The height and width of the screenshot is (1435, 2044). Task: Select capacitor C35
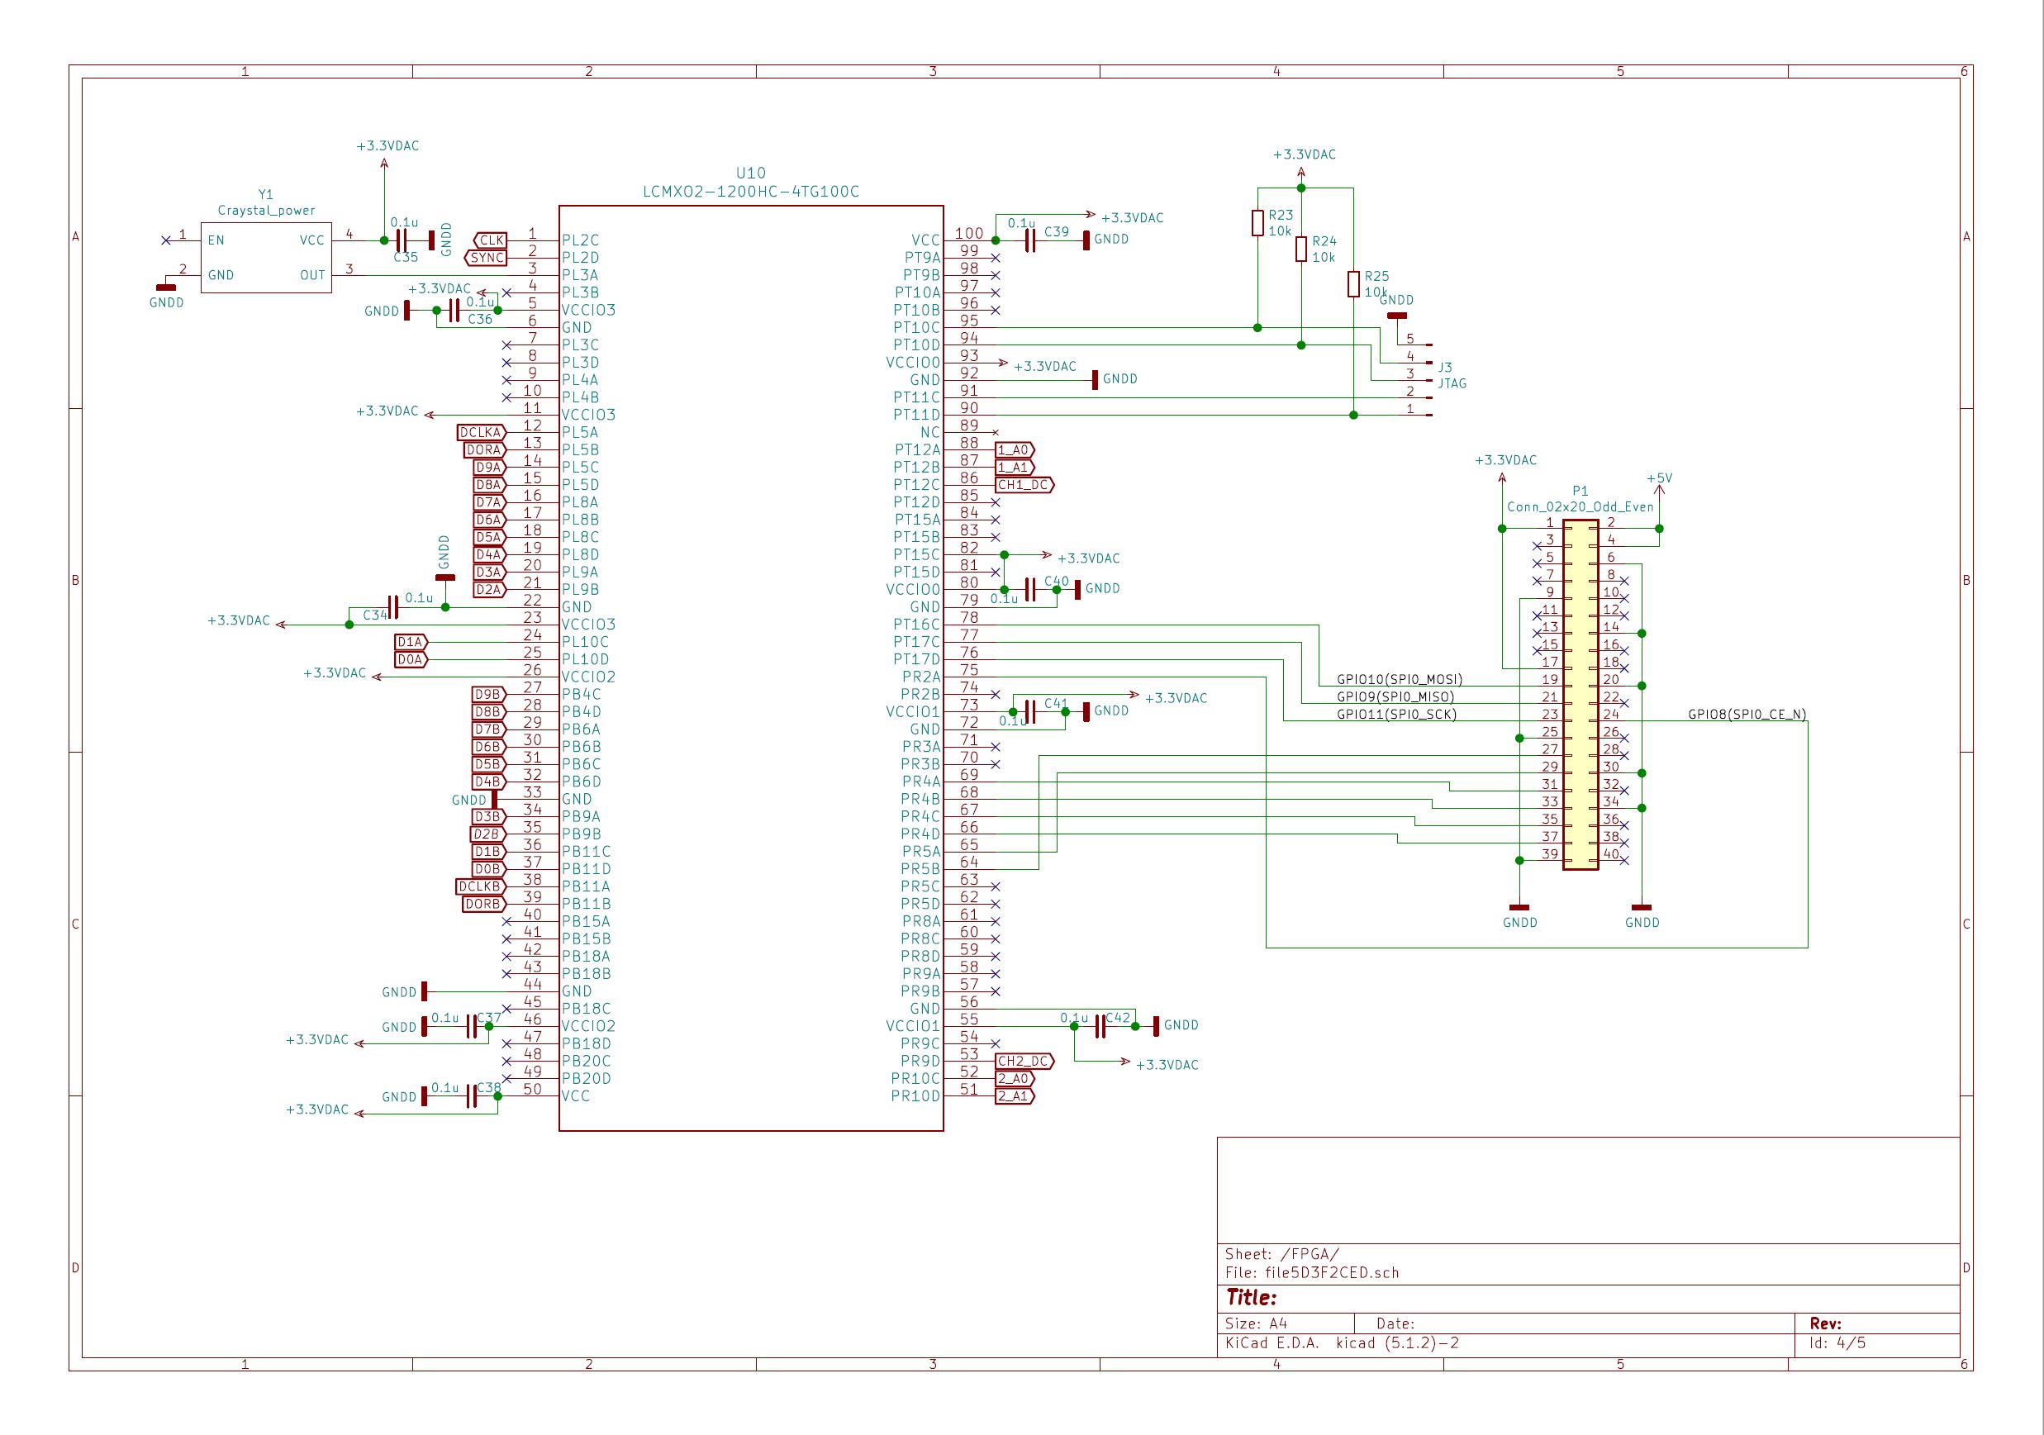pyautogui.click(x=402, y=240)
